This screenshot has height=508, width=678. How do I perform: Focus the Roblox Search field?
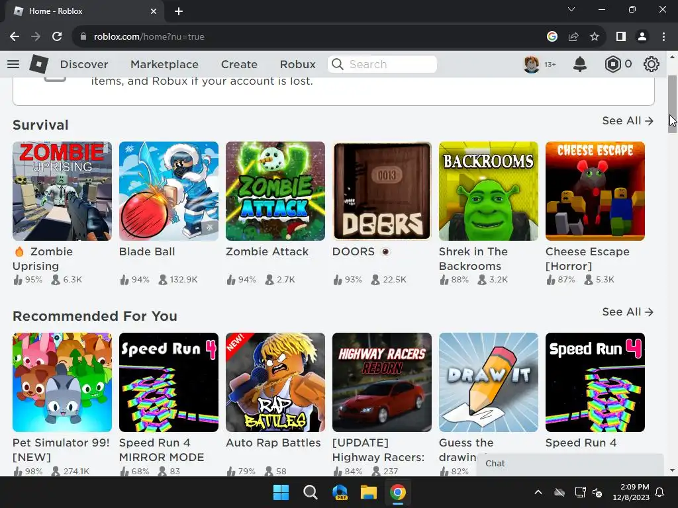pyautogui.click(x=382, y=64)
